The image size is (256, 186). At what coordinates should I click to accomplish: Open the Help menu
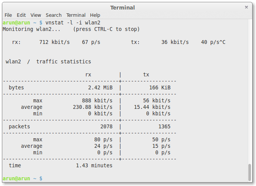click(95, 15)
